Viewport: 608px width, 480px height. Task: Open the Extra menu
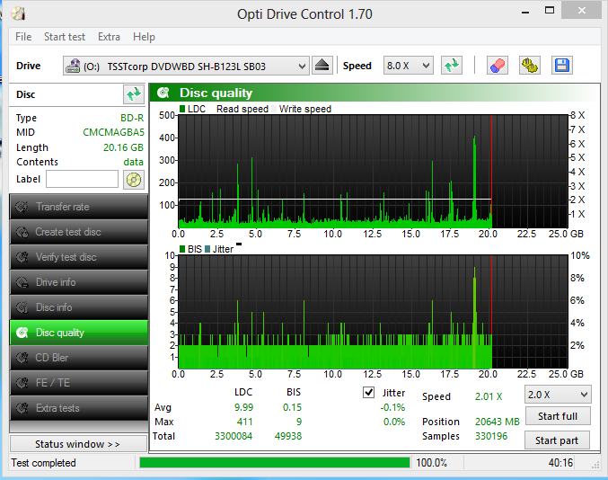click(x=109, y=37)
